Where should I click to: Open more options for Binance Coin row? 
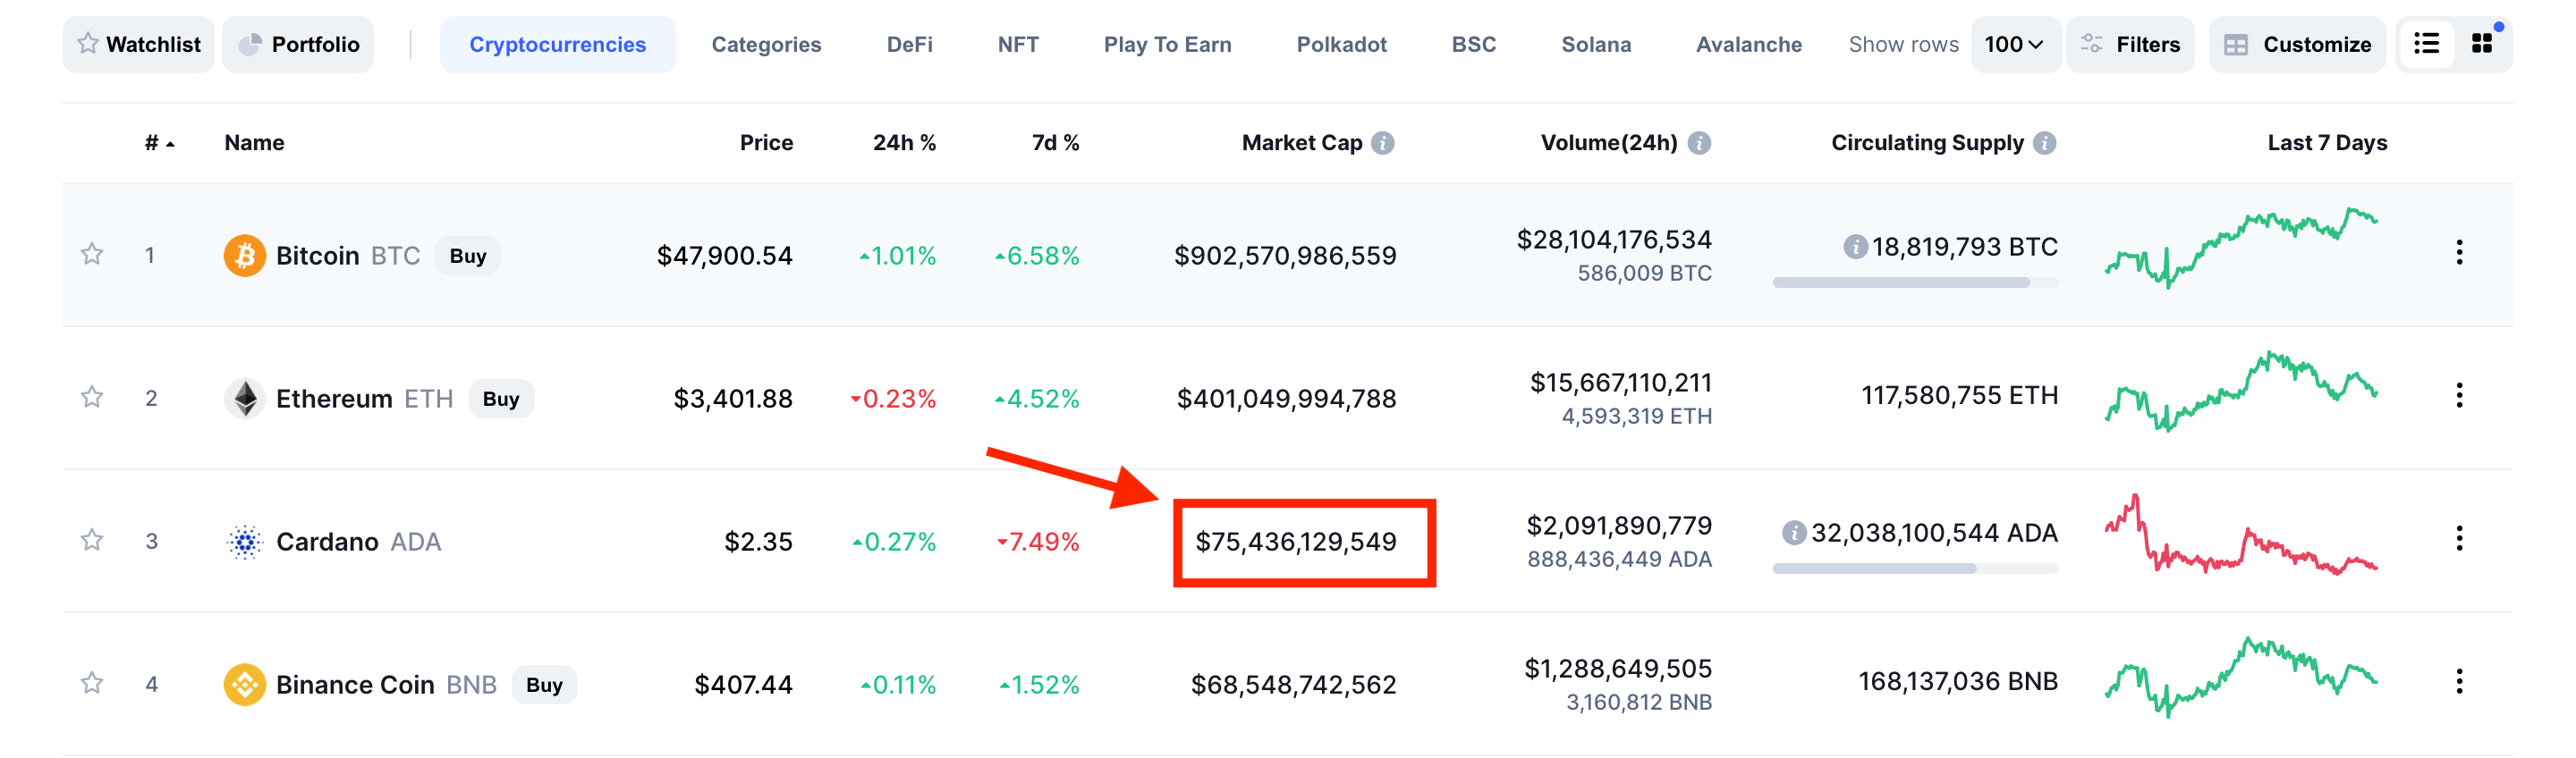click(2459, 682)
